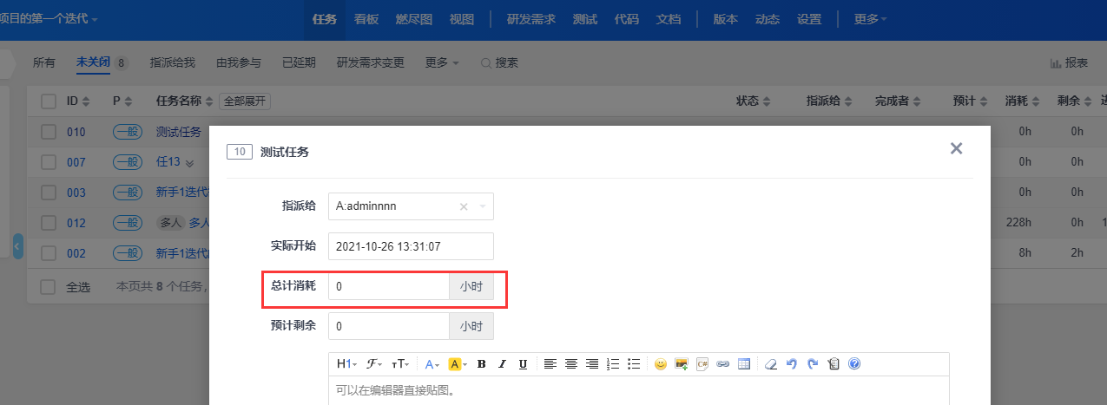This screenshot has width=1107, height=405.
Task: Open the font size menu in editor
Action: click(x=399, y=364)
